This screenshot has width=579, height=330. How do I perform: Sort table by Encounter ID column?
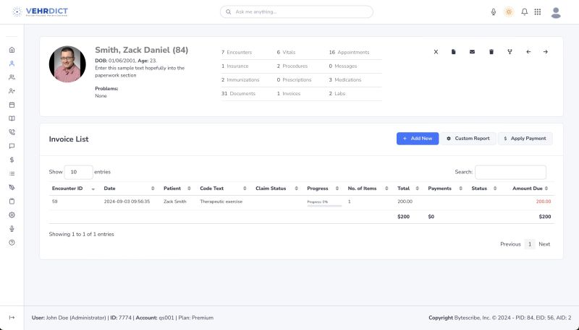click(72, 188)
